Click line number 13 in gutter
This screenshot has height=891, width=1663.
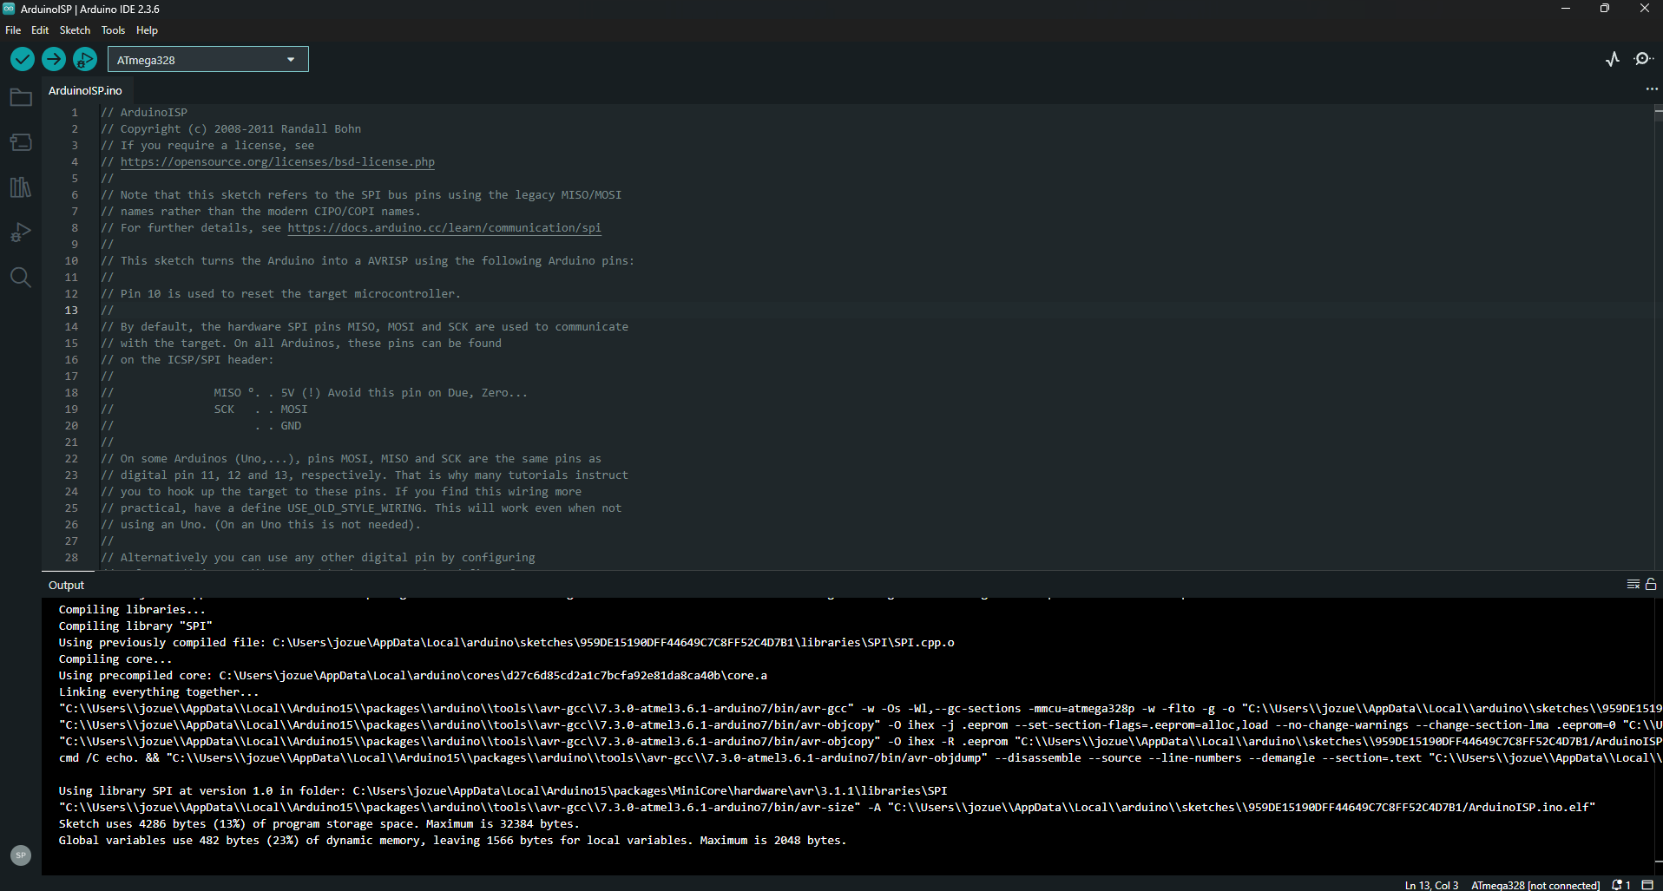click(71, 311)
